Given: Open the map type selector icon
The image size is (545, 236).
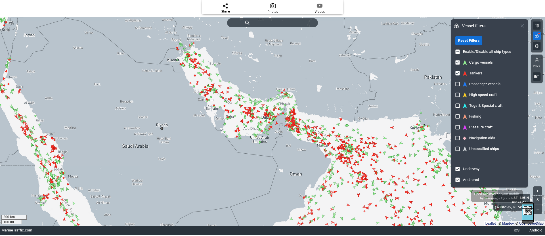Looking at the screenshot, I should pos(537,26).
